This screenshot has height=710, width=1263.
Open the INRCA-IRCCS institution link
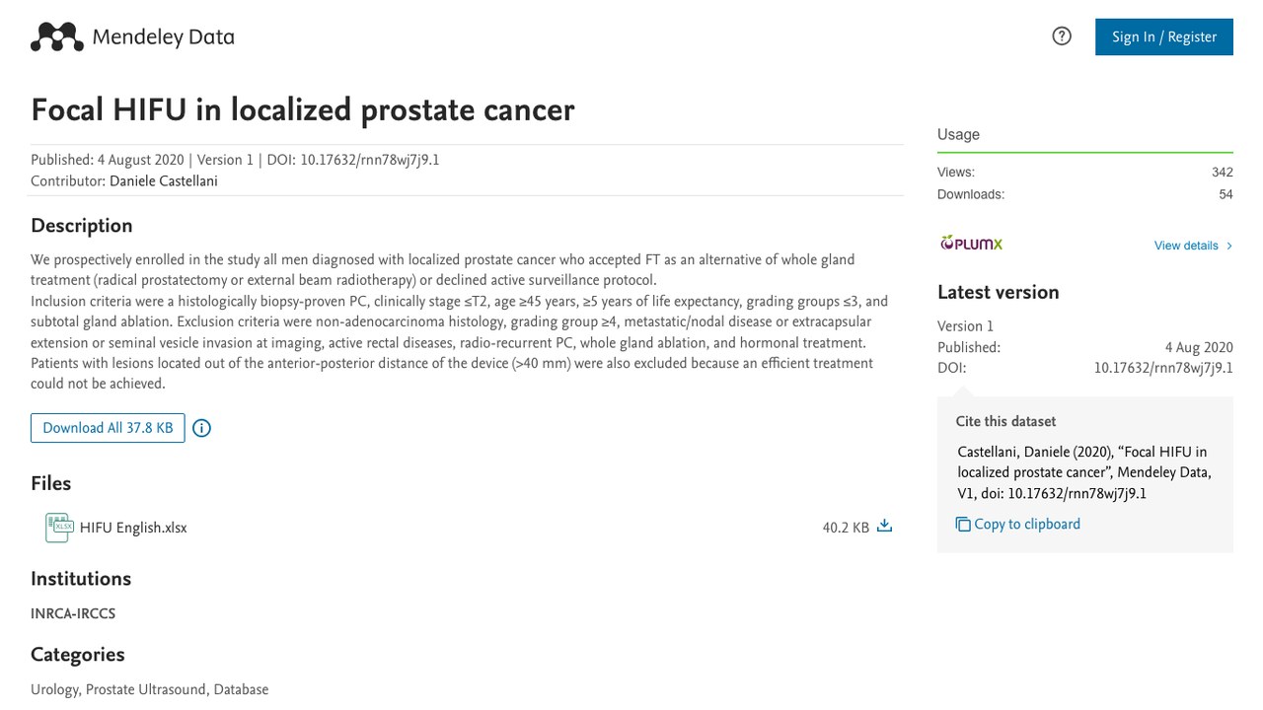pyautogui.click(x=73, y=613)
